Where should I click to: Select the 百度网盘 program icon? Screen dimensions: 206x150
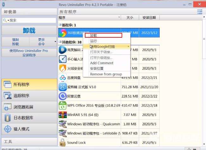point(62,78)
